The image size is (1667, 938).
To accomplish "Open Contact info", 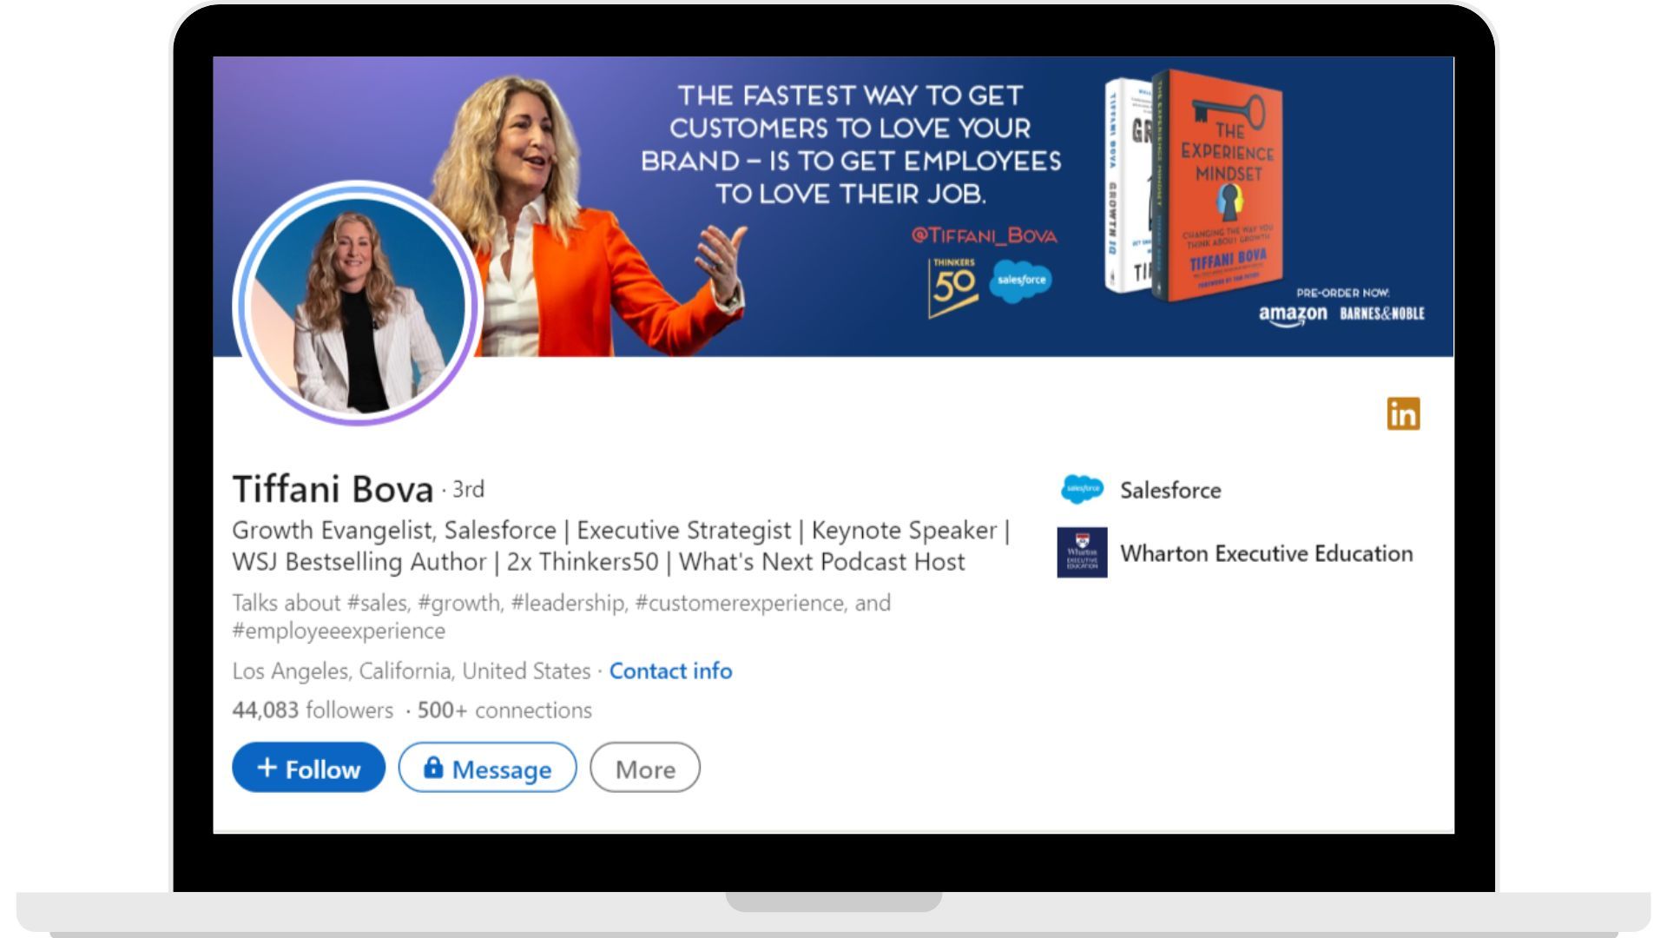I will coord(671,670).
